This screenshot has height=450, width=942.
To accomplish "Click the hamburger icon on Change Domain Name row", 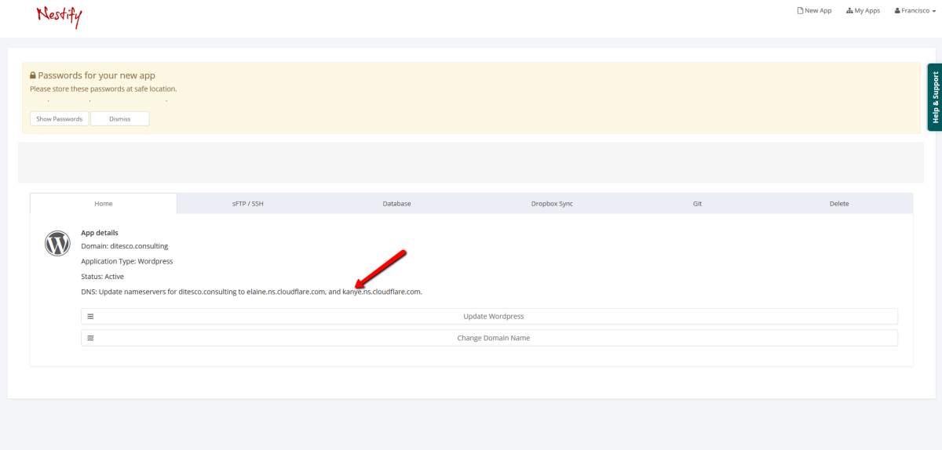I will pos(90,338).
